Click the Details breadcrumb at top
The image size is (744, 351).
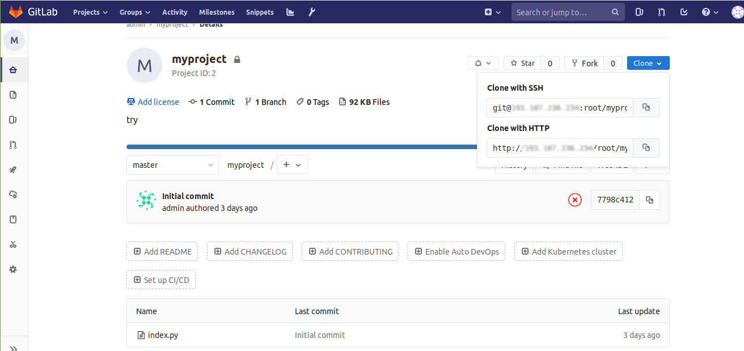(x=211, y=25)
